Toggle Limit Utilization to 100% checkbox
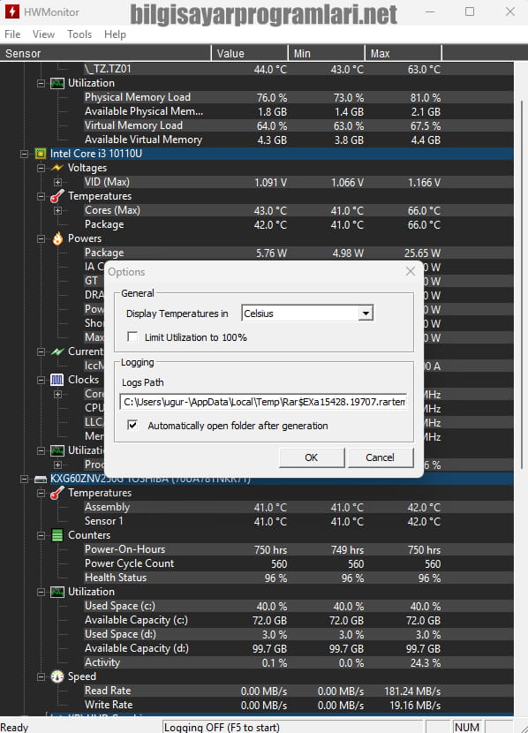This screenshot has height=733, width=528. coord(132,336)
